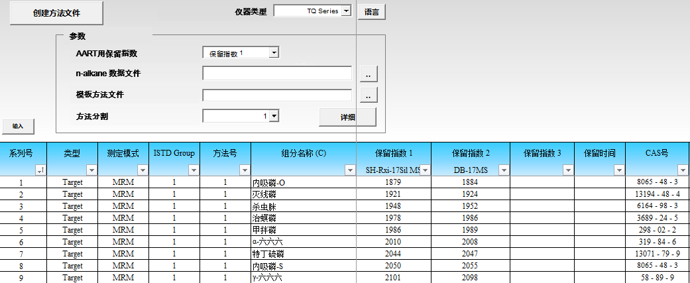Open the 系列号 column sort filter arrow
The height and width of the screenshot is (283, 690).
click(x=40, y=170)
